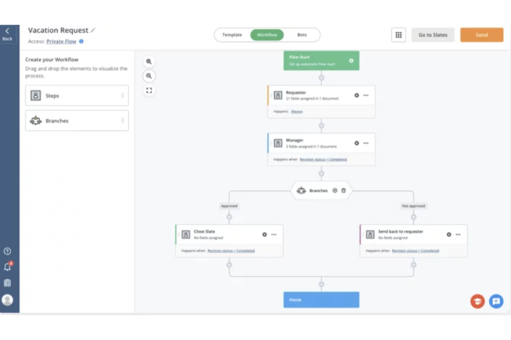Click the help question mark icon
The width and height of the screenshot is (511, 340).
pos(7,251)
